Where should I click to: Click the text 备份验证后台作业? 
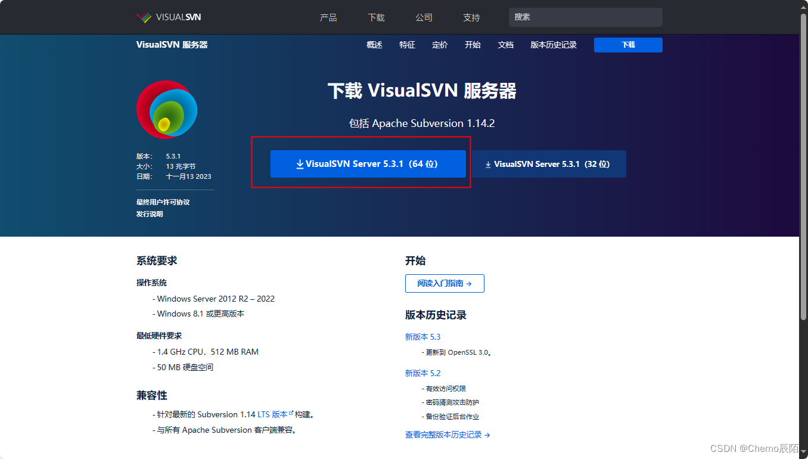(x=452, y=417)
